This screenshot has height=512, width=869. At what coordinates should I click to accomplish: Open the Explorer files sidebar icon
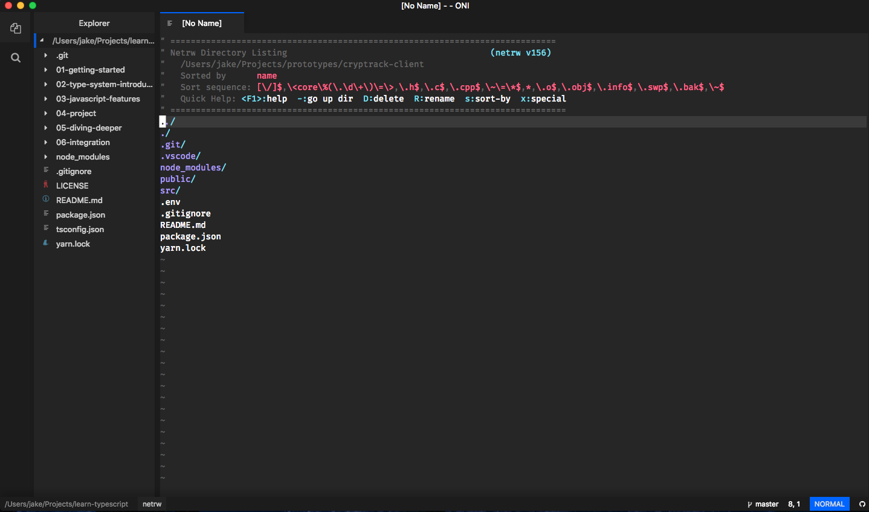click(x=16, y=28)
